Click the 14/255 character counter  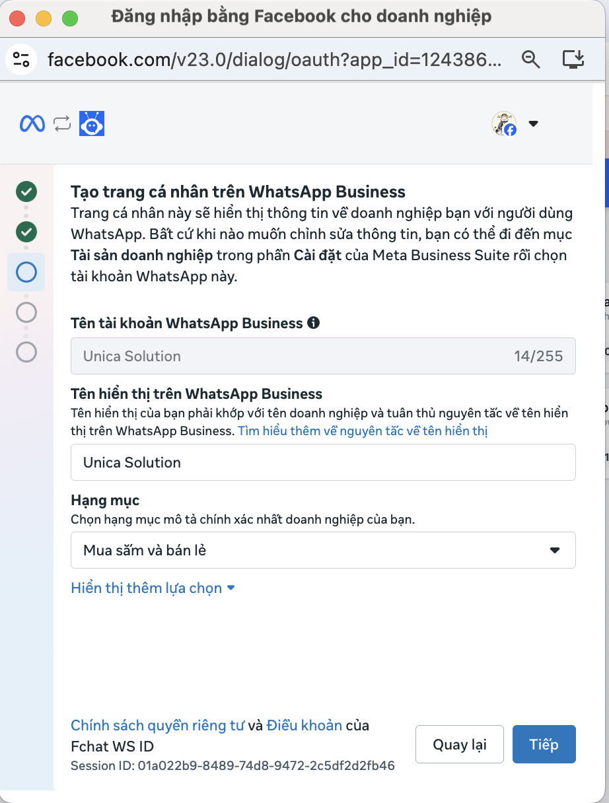pos(538,357)
